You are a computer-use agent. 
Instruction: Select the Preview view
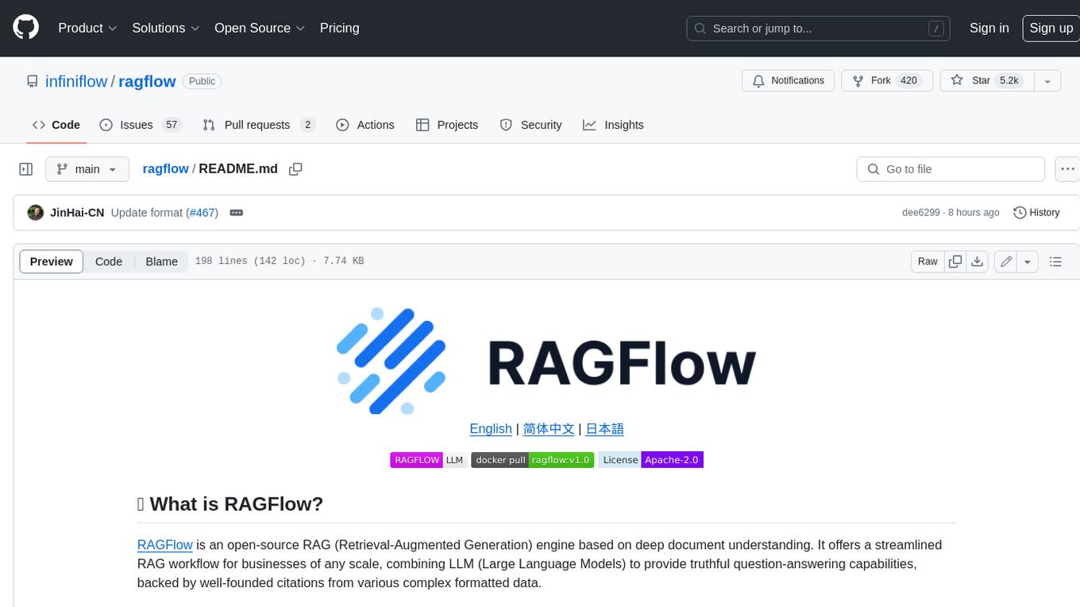point(52,261)
